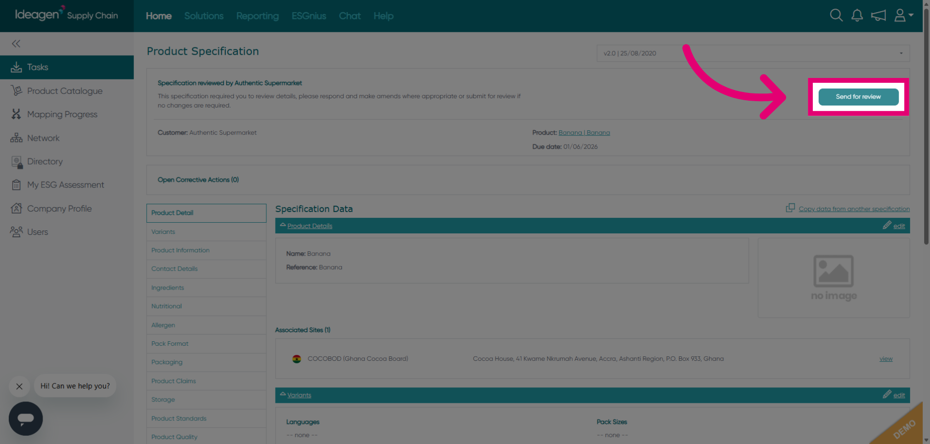930x444 pixels.
Task: Go to the Home menu
Action: pos(159,16)
